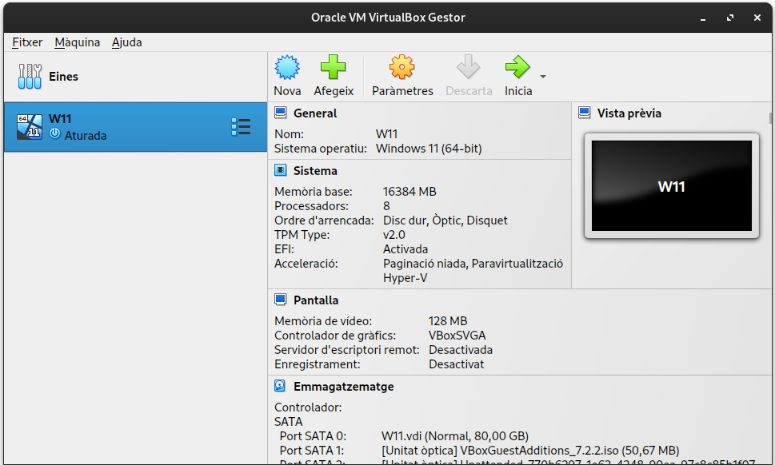Click the Eines tools icon
This screenshot has width=775, height=465.
[x=30, y=77]
